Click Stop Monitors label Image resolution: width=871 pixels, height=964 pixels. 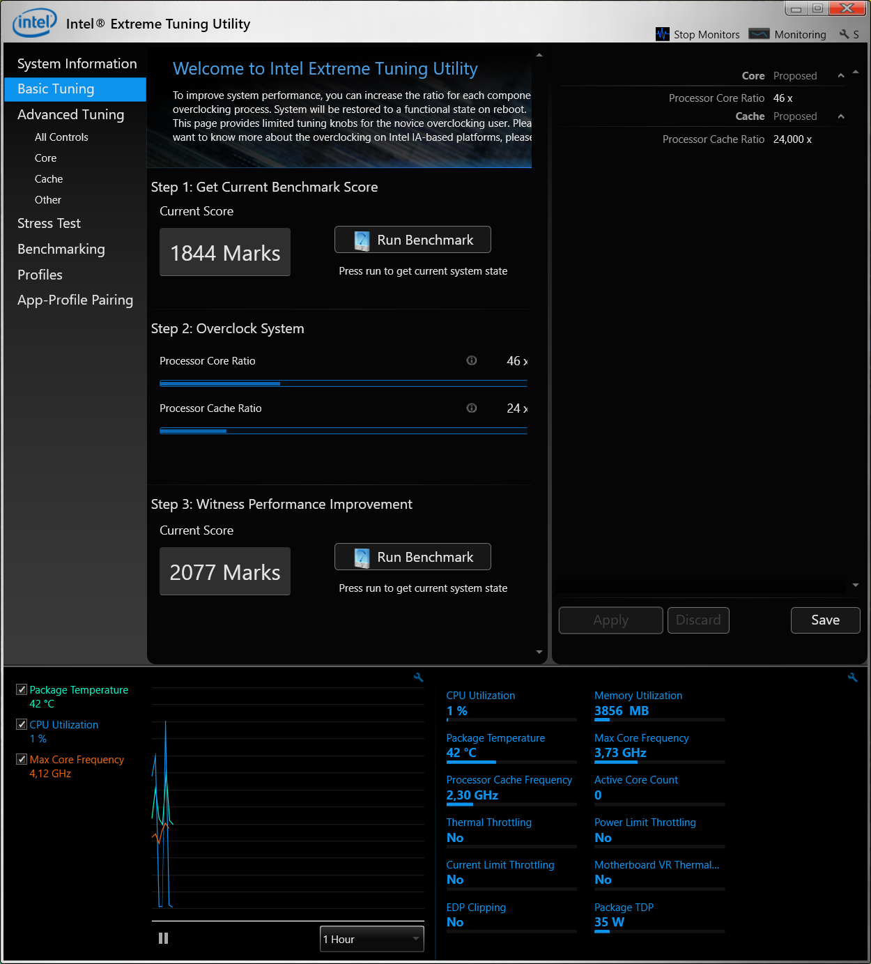point(707,35)
